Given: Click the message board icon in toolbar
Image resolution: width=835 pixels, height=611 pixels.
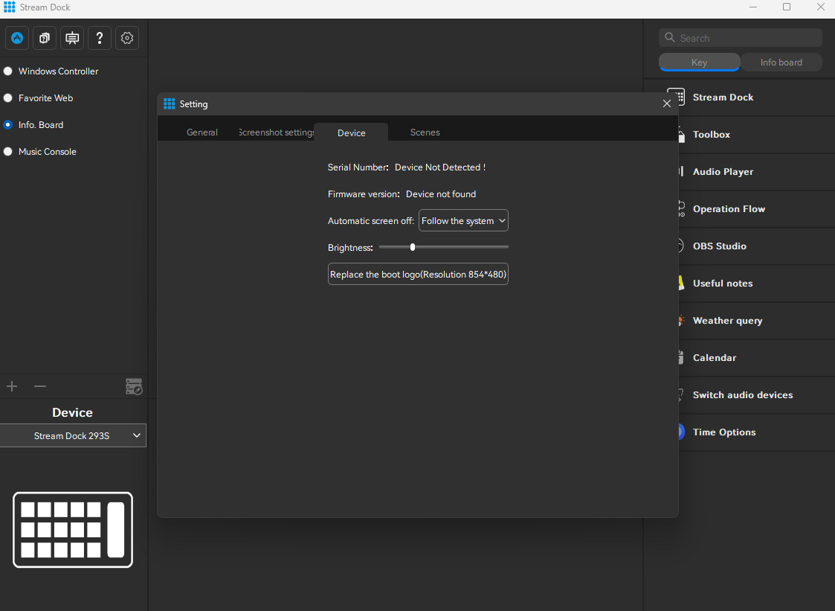Looking at the screenshot, I should coord(72,38).
